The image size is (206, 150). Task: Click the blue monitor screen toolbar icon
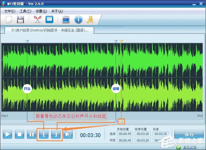pyautogui.click(x=66, y=20)
